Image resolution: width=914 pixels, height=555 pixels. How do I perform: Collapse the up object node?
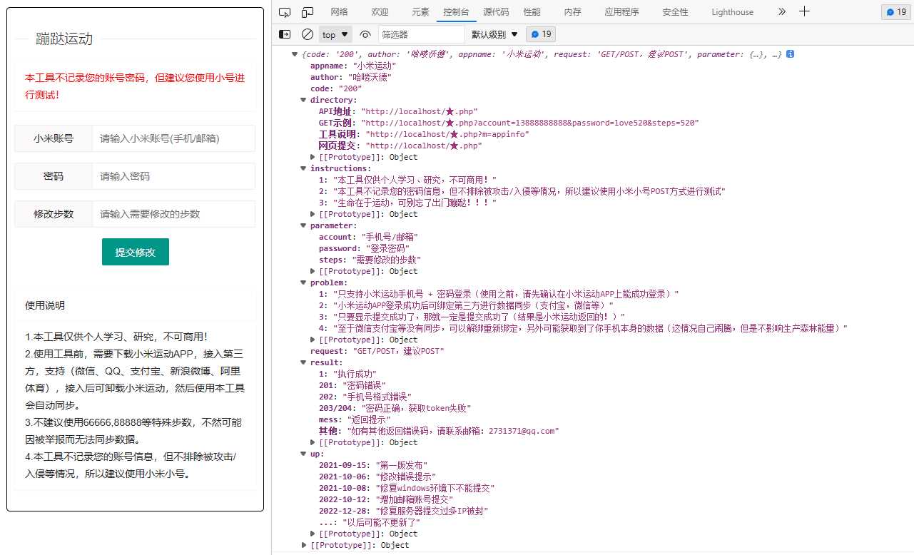point(303,454)
